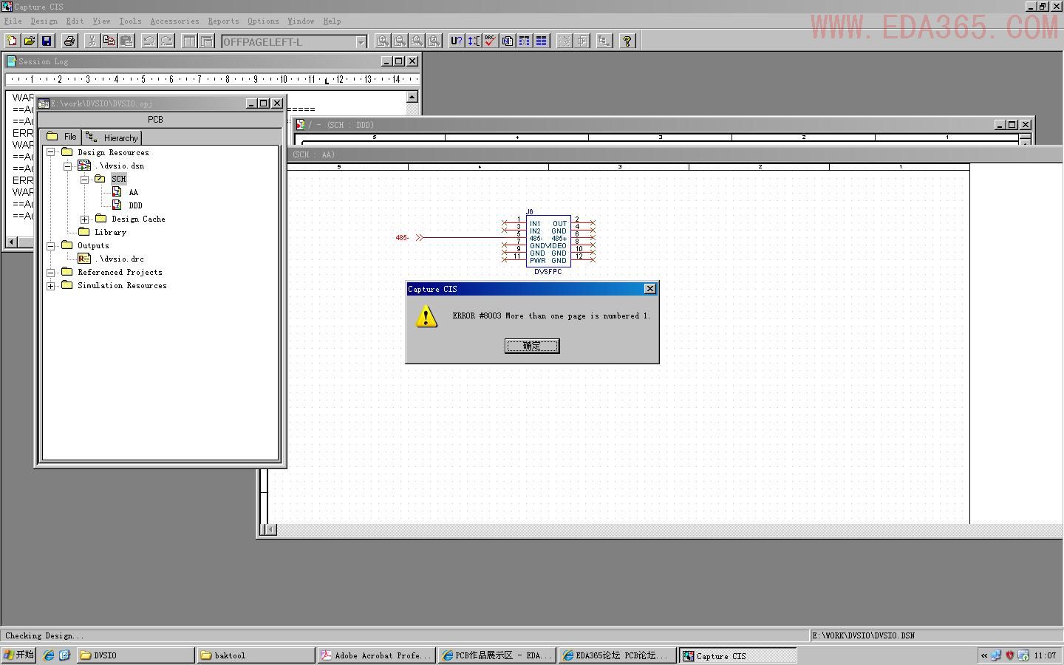1064x665 pixels.
Task: Click the New document toolbar icon
Action: click(x=12, y=41)
